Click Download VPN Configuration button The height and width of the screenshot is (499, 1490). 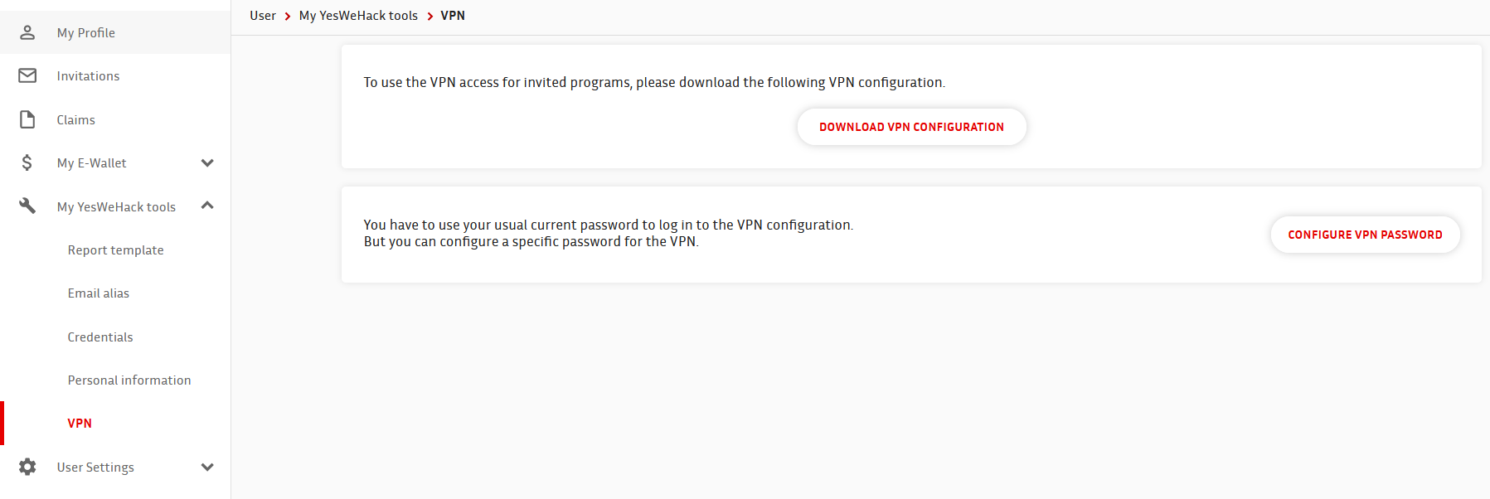tap(912, 127)
